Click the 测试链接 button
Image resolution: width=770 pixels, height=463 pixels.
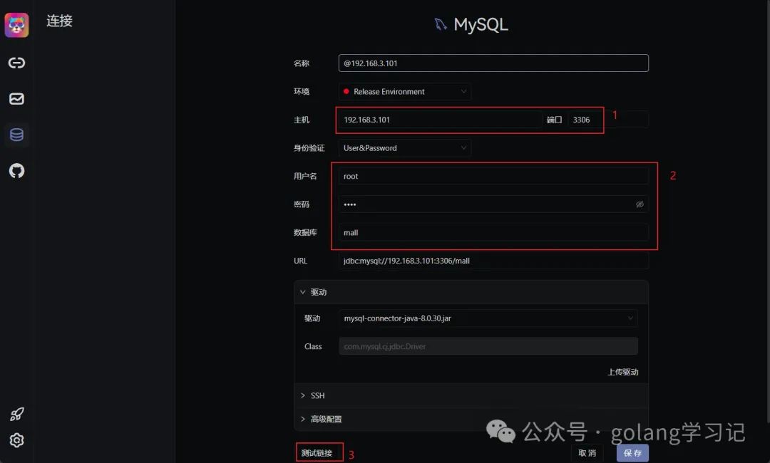(x=317, y=453)
